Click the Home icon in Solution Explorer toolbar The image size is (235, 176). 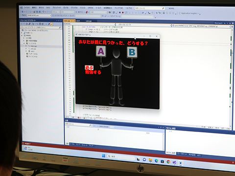(x=27, y=24)
